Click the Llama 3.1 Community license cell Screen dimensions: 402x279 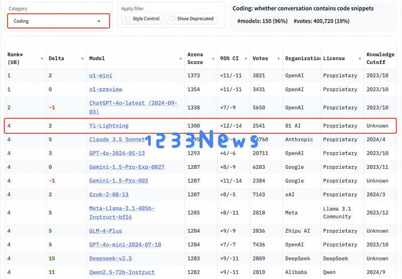(x=337, y=213)
